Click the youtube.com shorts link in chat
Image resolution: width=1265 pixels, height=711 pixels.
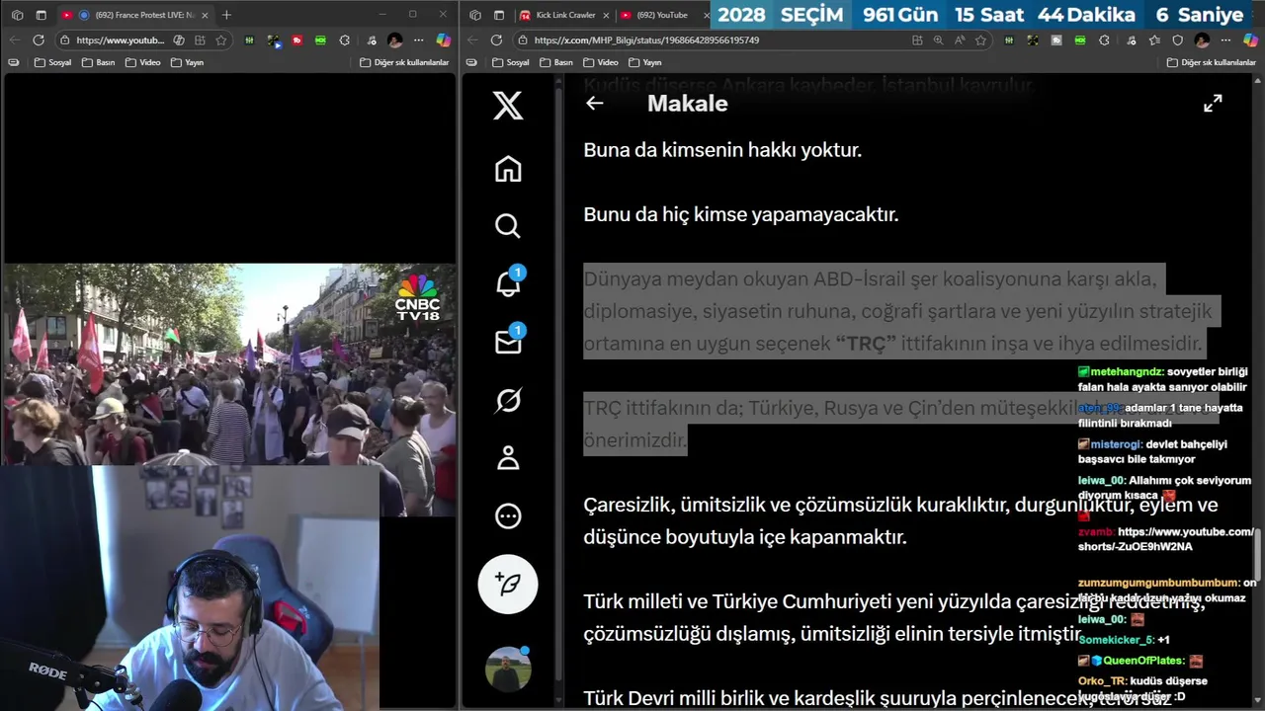[1166, 539]
